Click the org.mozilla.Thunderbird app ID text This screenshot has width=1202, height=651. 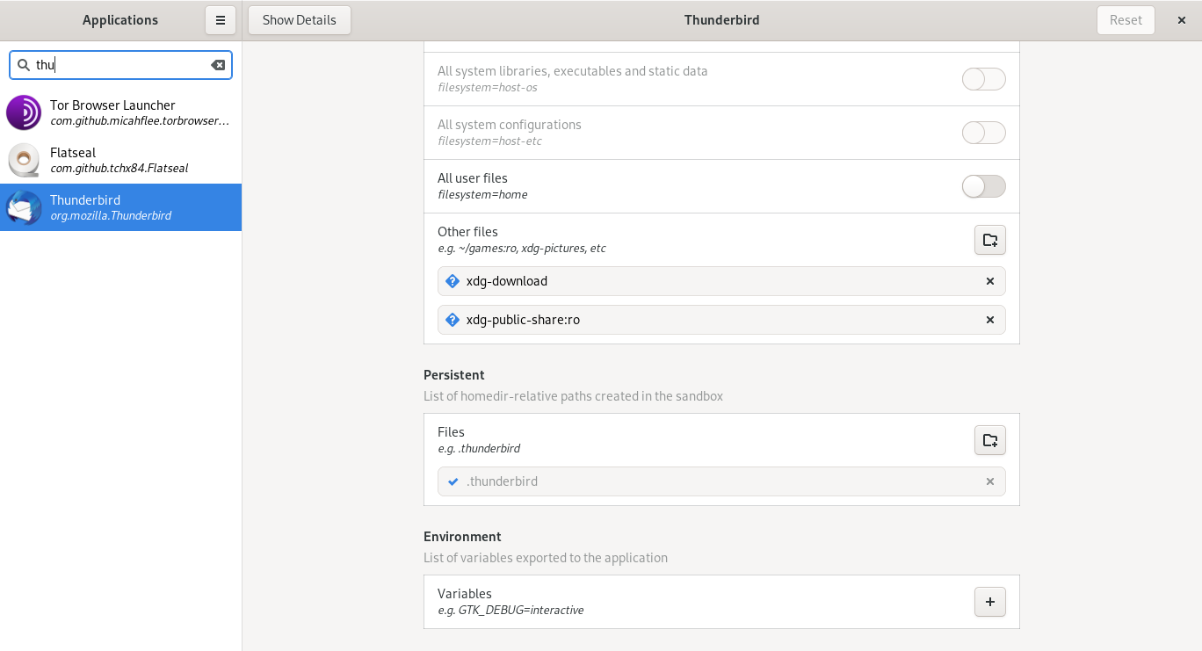[111, 216]
